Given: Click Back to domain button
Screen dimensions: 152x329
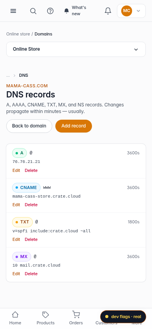Looking at the screenshot, I should (29, 126).
